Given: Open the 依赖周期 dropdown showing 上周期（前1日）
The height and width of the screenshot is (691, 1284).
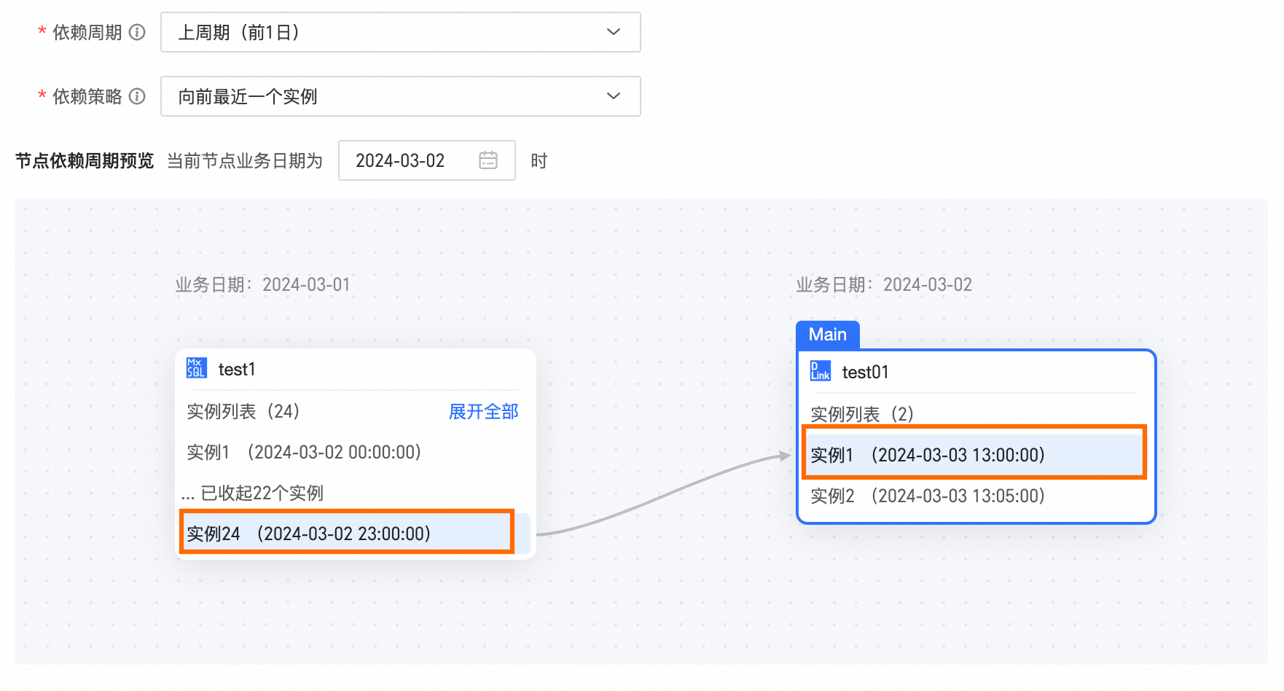Looking at the screenshot, I should 401,32.
